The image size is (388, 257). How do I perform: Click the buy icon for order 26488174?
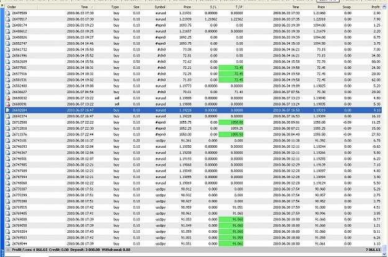tap(8, 25)
